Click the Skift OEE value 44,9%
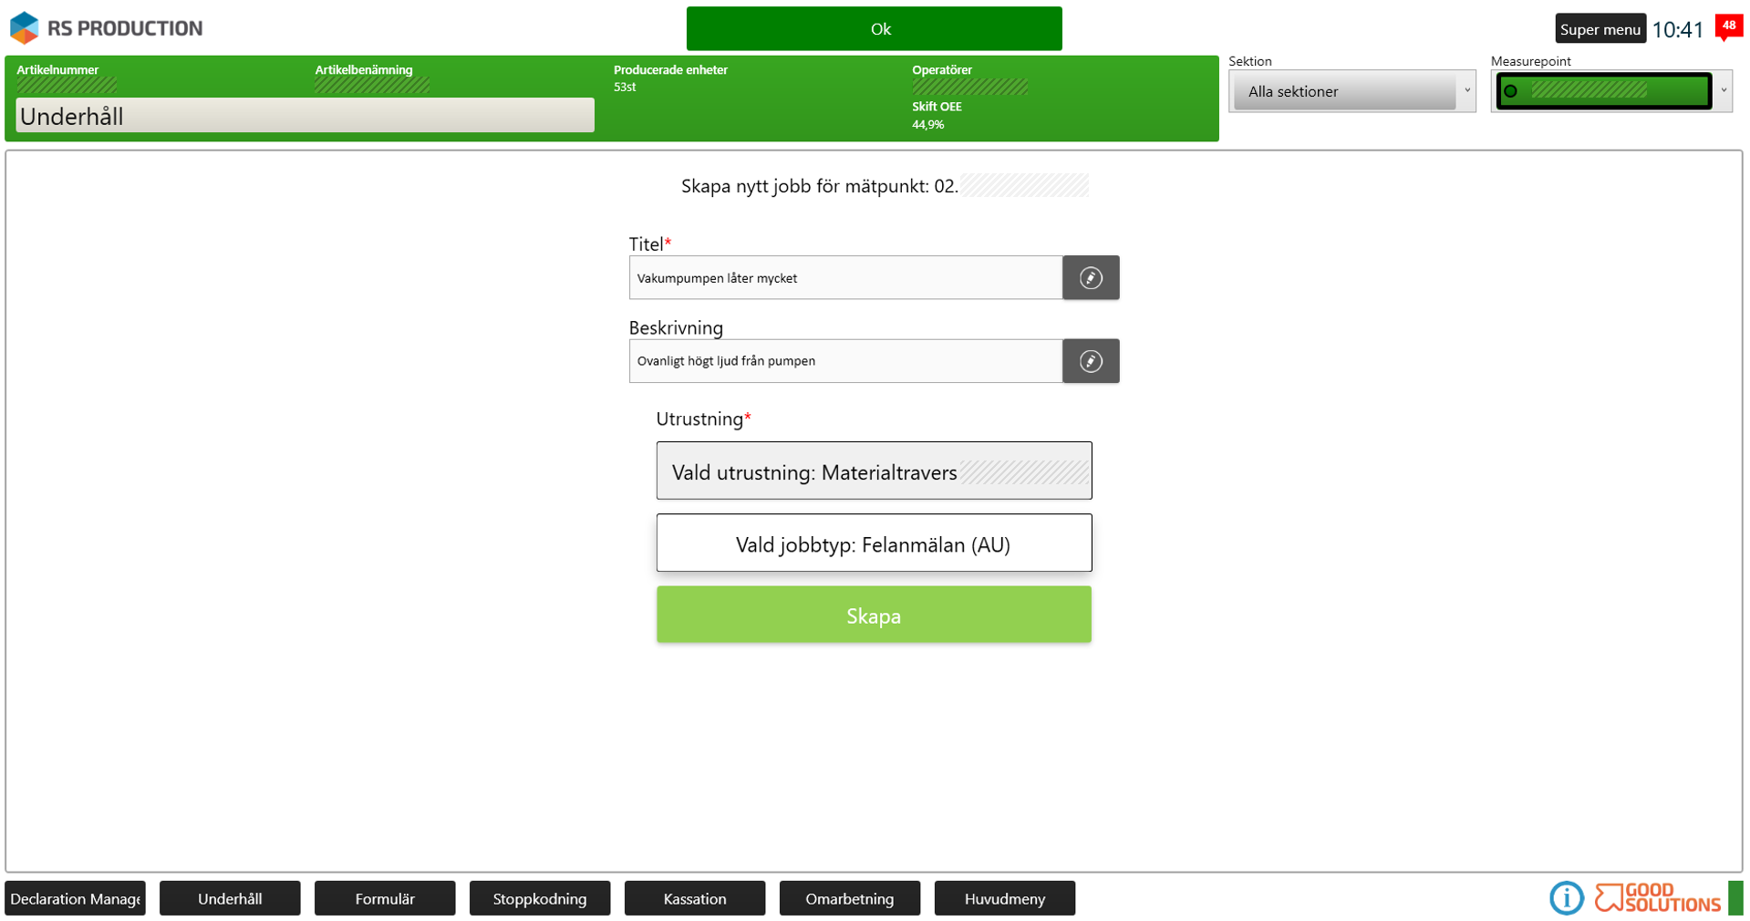Viewport: 1750px width, 921px height. pyautogui.click(x=927, y=125)
